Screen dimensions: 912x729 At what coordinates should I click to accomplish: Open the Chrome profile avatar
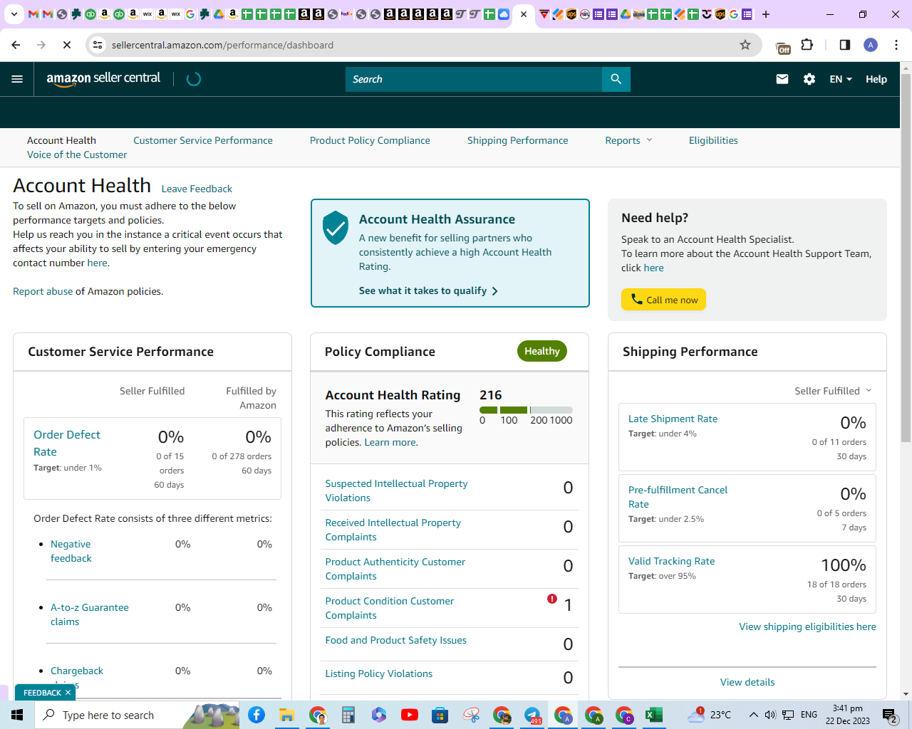coord(871,45)
